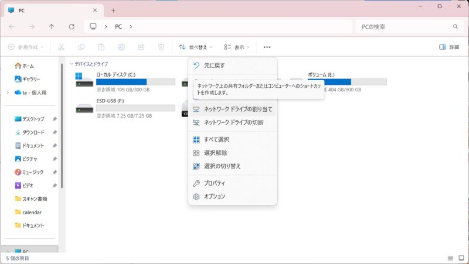469x264 pixels.
Task: Click the PCの検索 search field
Action: tap(405, 26)
